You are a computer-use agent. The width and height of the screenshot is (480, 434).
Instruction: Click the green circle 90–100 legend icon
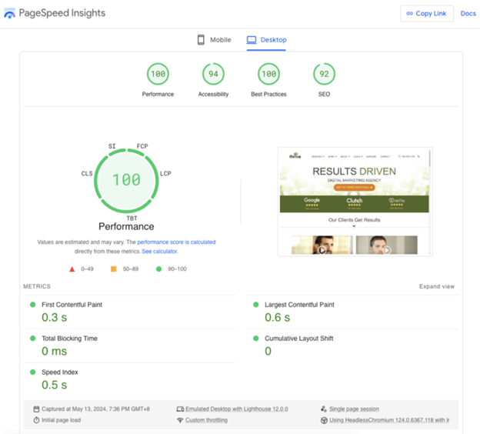click(x=158, y=269)
